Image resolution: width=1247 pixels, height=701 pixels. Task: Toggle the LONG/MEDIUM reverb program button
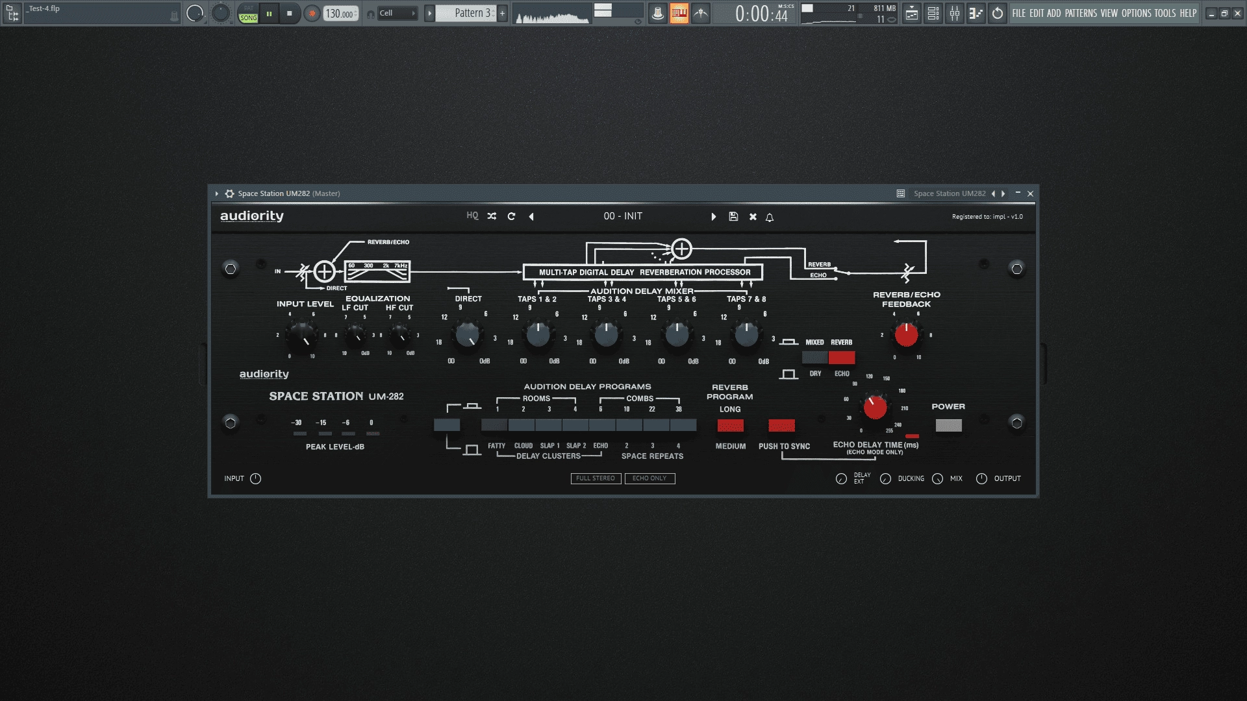click(730, 426)
